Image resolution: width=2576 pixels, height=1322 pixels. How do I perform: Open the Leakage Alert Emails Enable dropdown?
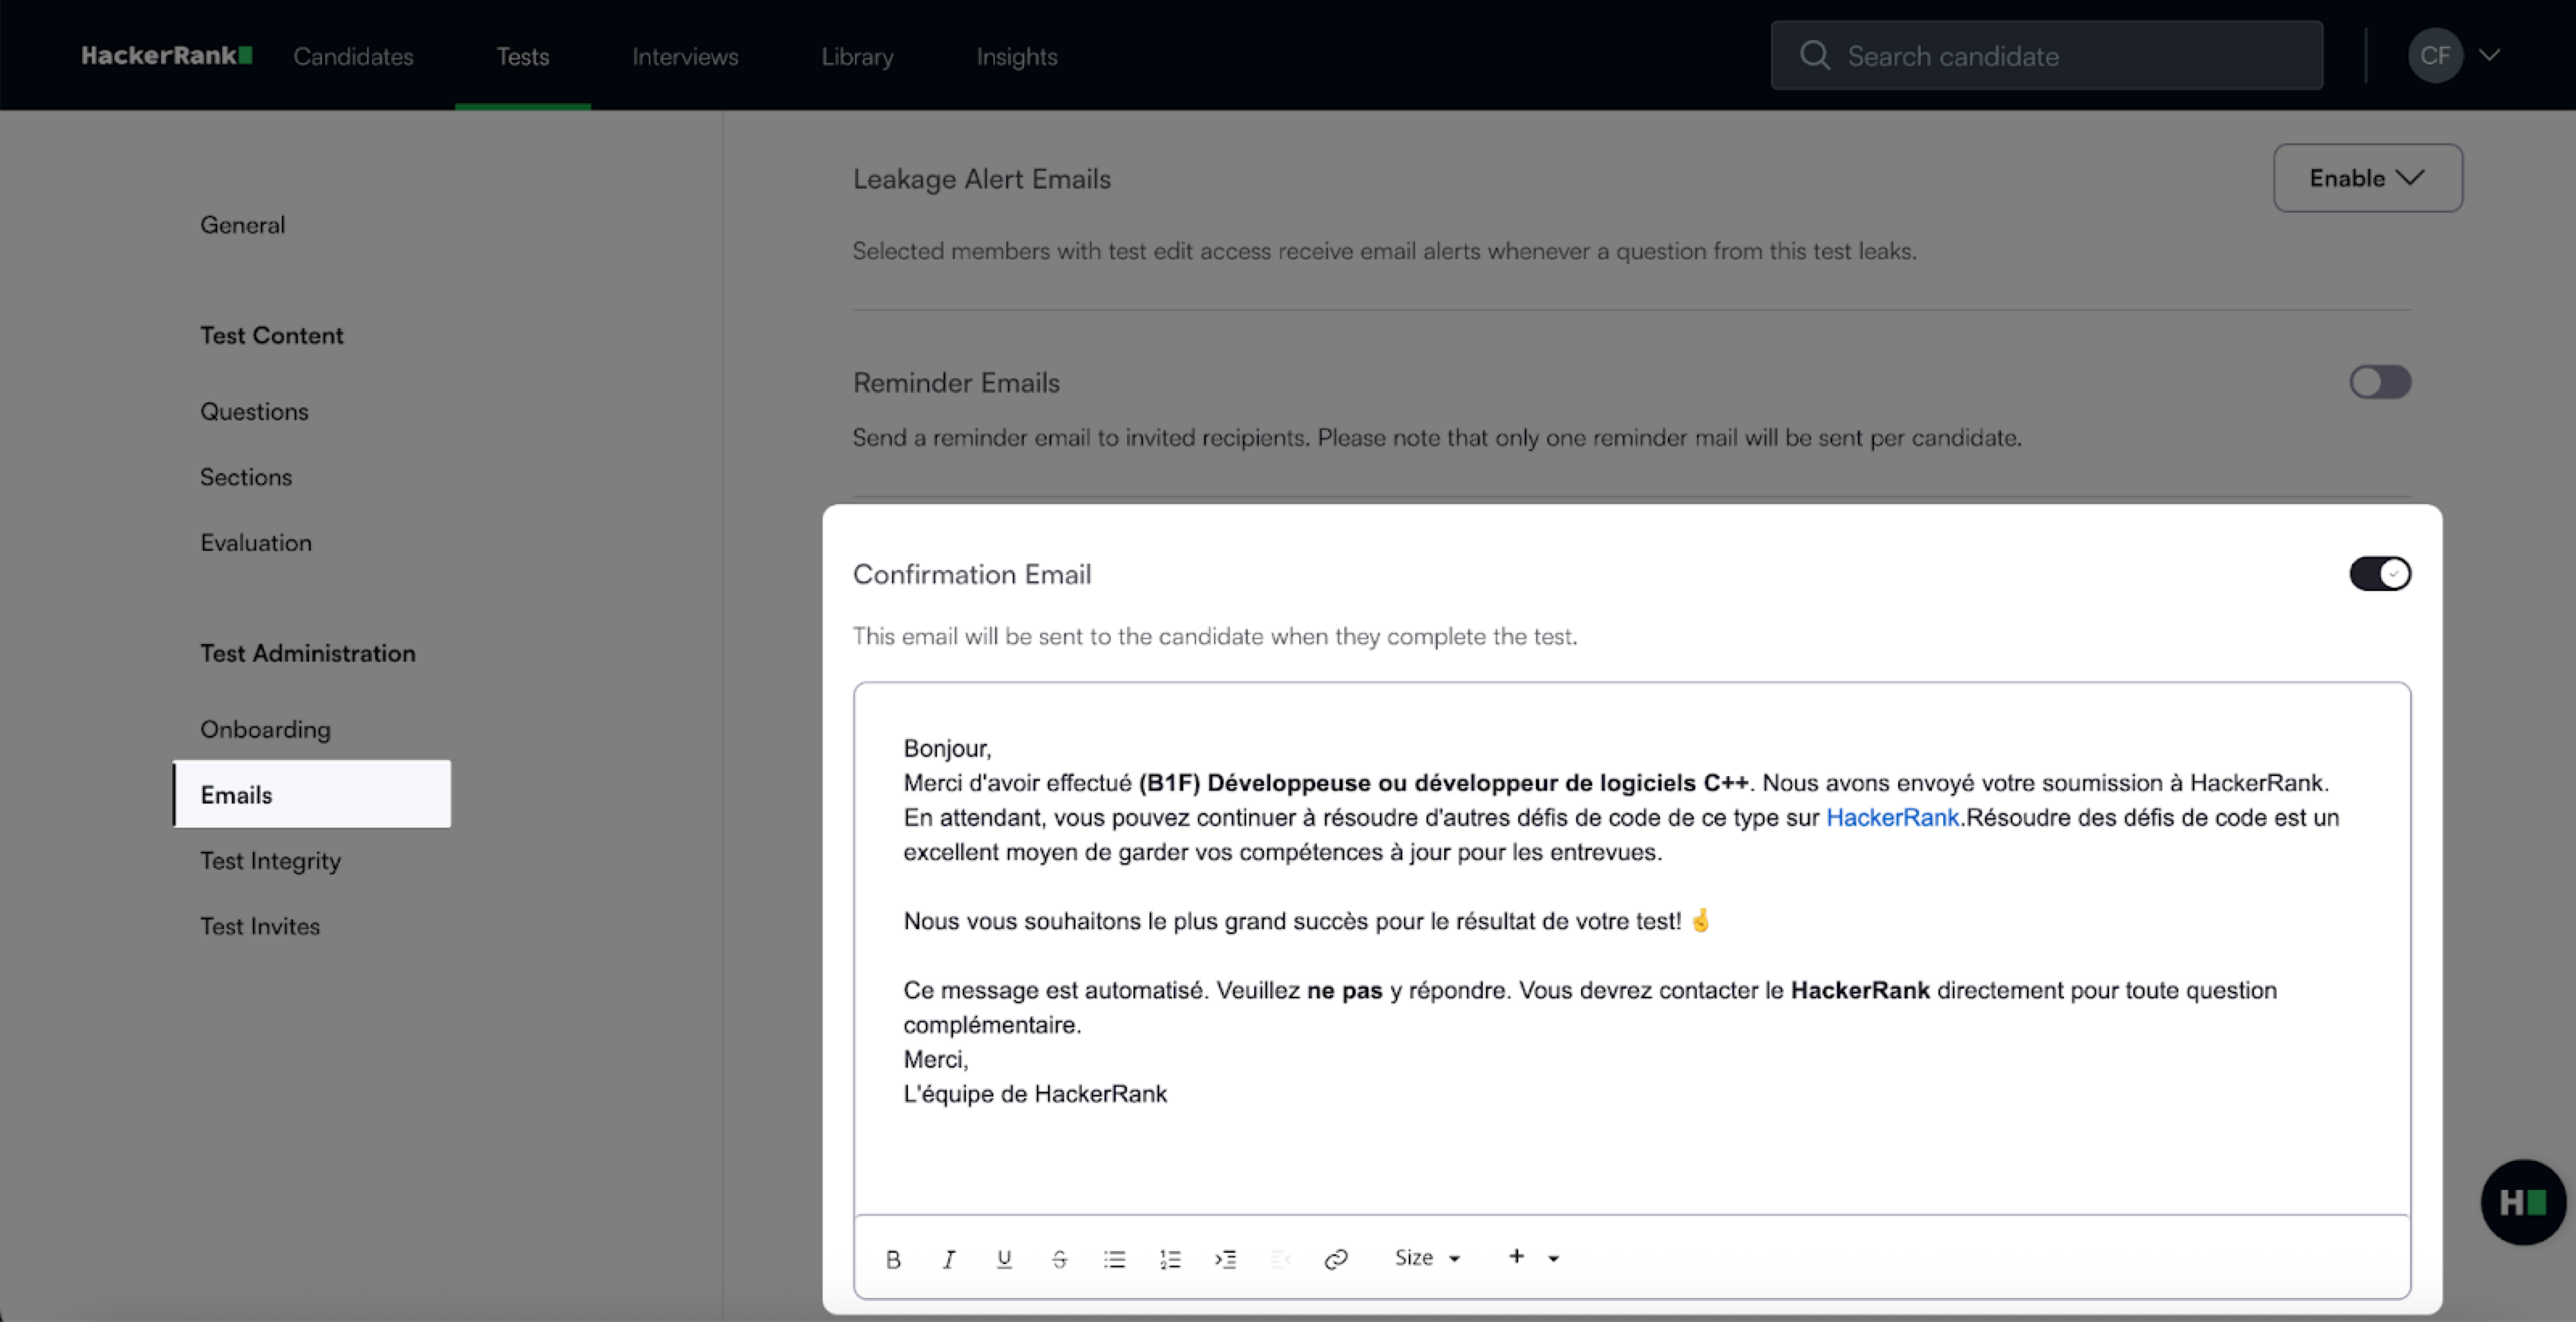click(2367, 178)
